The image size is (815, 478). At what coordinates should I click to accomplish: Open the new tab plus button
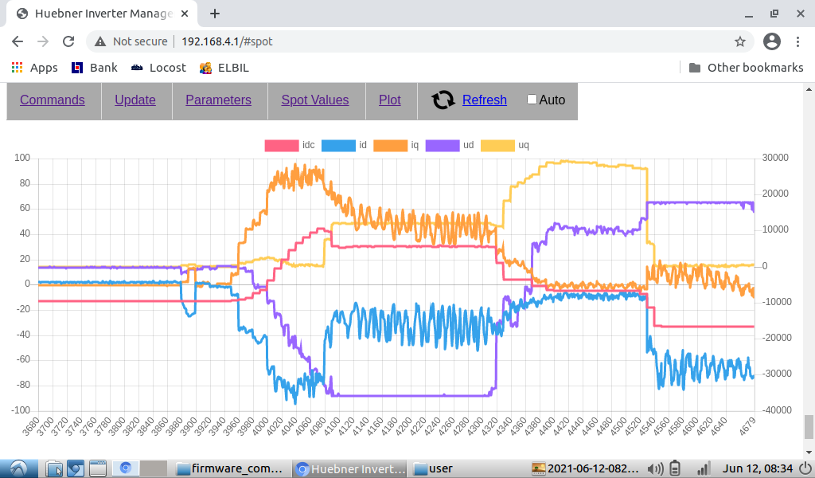[215, 14]
